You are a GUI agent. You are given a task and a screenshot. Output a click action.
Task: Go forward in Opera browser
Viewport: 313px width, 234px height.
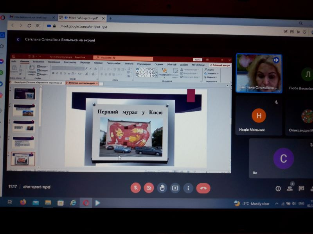(21, 25)
